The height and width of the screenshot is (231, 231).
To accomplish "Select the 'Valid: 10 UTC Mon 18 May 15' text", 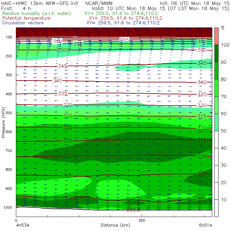I will coord(128,8).
